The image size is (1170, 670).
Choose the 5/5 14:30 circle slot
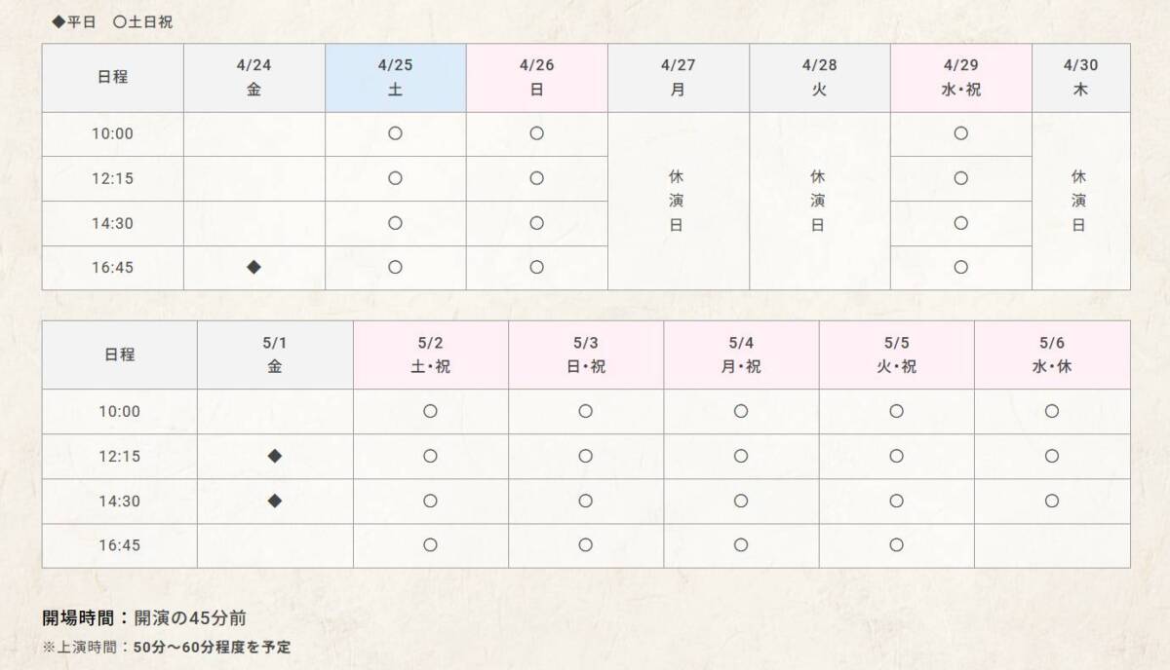[896, 501]
